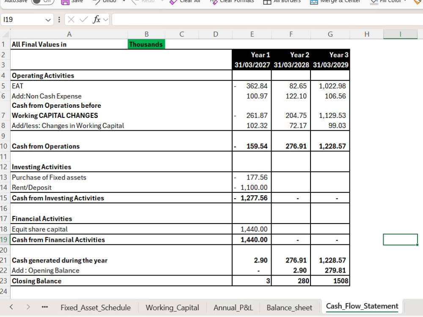Click the Clear All eraser icon

(x=173, y=2)
